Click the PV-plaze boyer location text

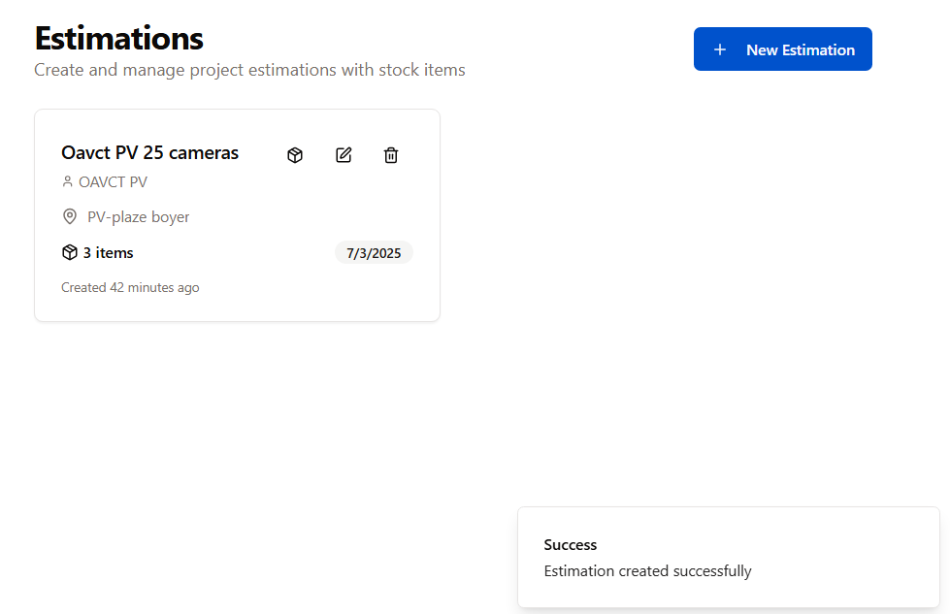(139, 216)
